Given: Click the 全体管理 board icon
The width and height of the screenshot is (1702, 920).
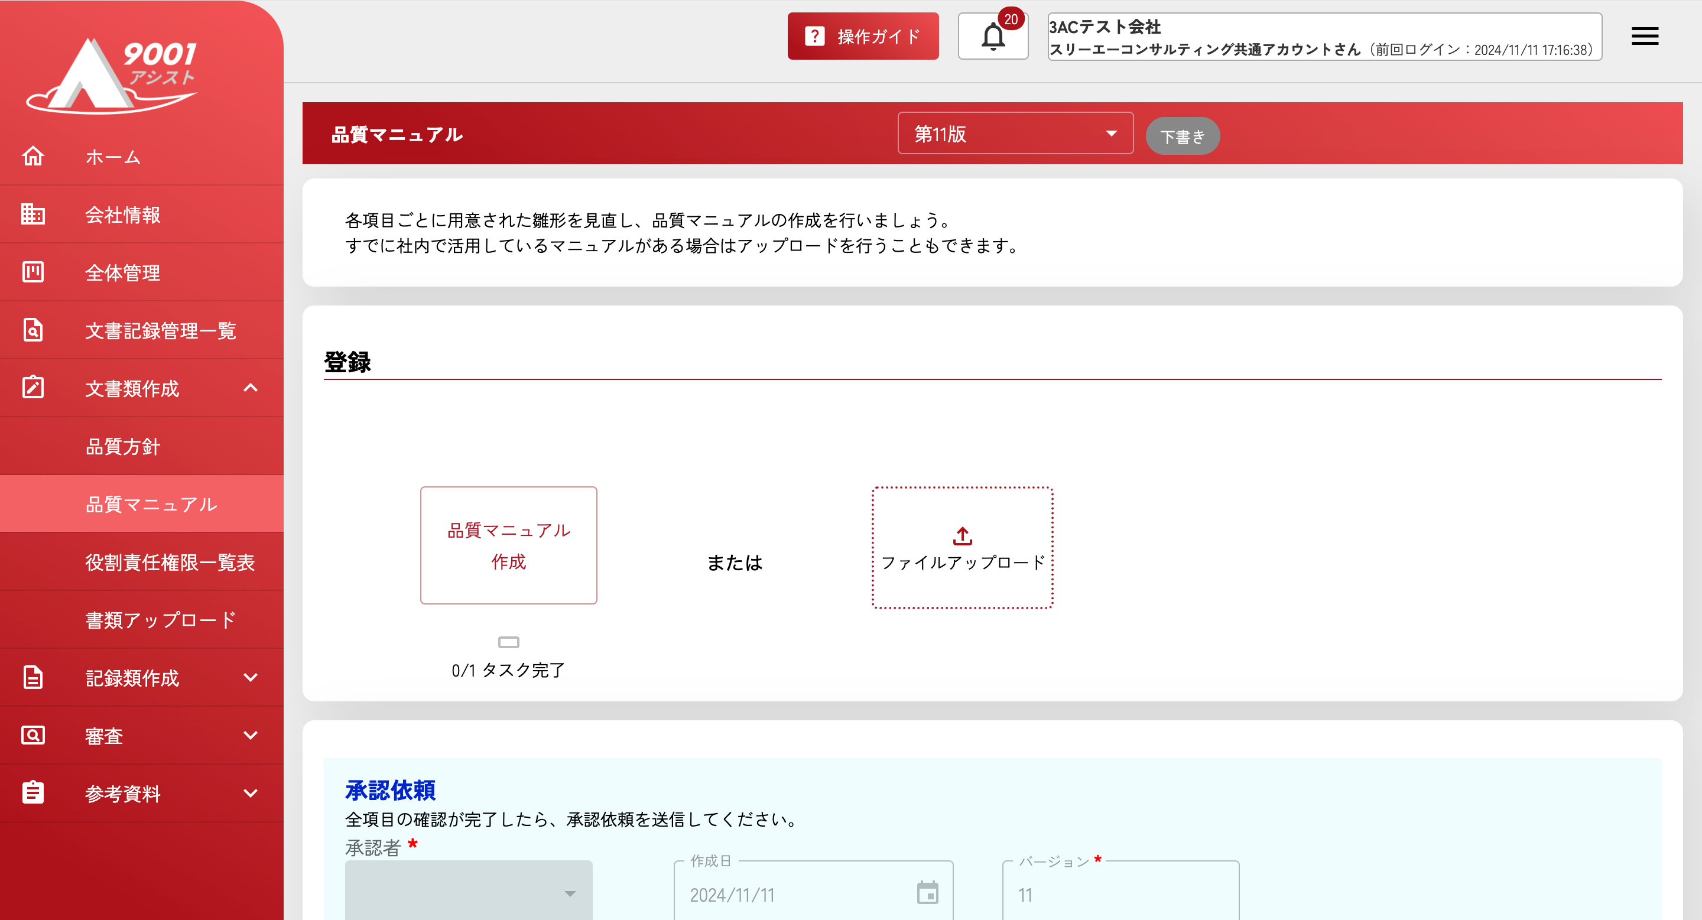Looking at the screenshot, I should click(33, 272).
